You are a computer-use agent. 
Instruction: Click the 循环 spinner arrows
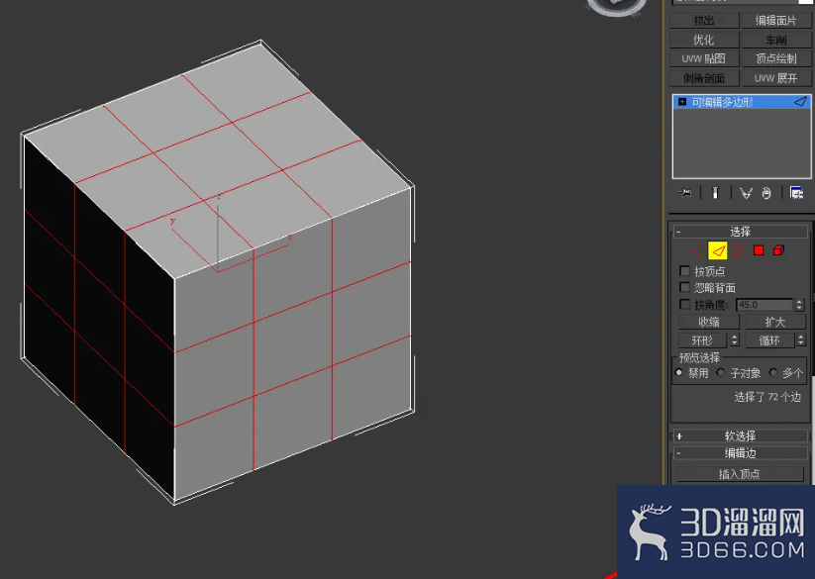coord(801,340)
